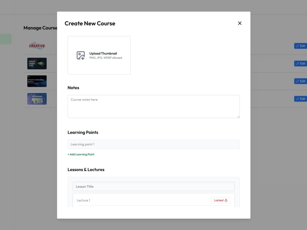Edit the Creative course row
307x230 pixels.
[x=301, y=46]
